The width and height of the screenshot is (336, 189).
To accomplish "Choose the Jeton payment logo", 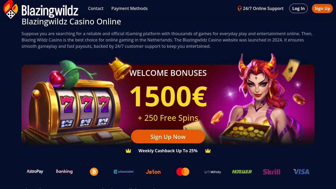I will (x=153, y=172).
